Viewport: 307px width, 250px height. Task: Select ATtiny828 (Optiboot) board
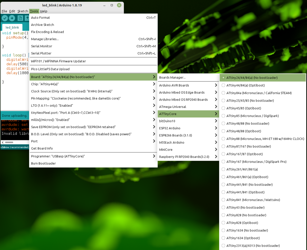click(263, 223)
